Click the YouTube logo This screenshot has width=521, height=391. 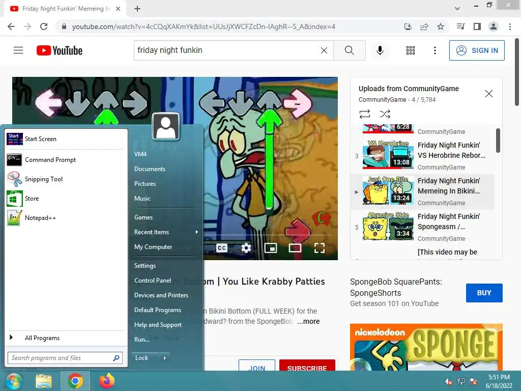point(60,50)
